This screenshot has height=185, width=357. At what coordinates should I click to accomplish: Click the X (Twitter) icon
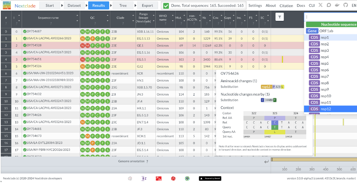[320, 5]
